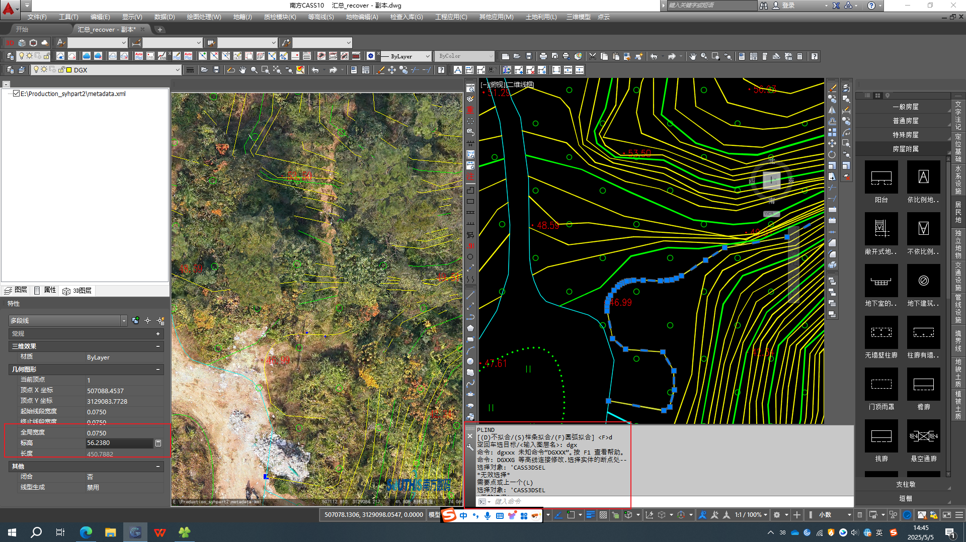Click the Help question mark toolbar icon
The width and height of the screenshot is (966, 542).
pos(814,56)
